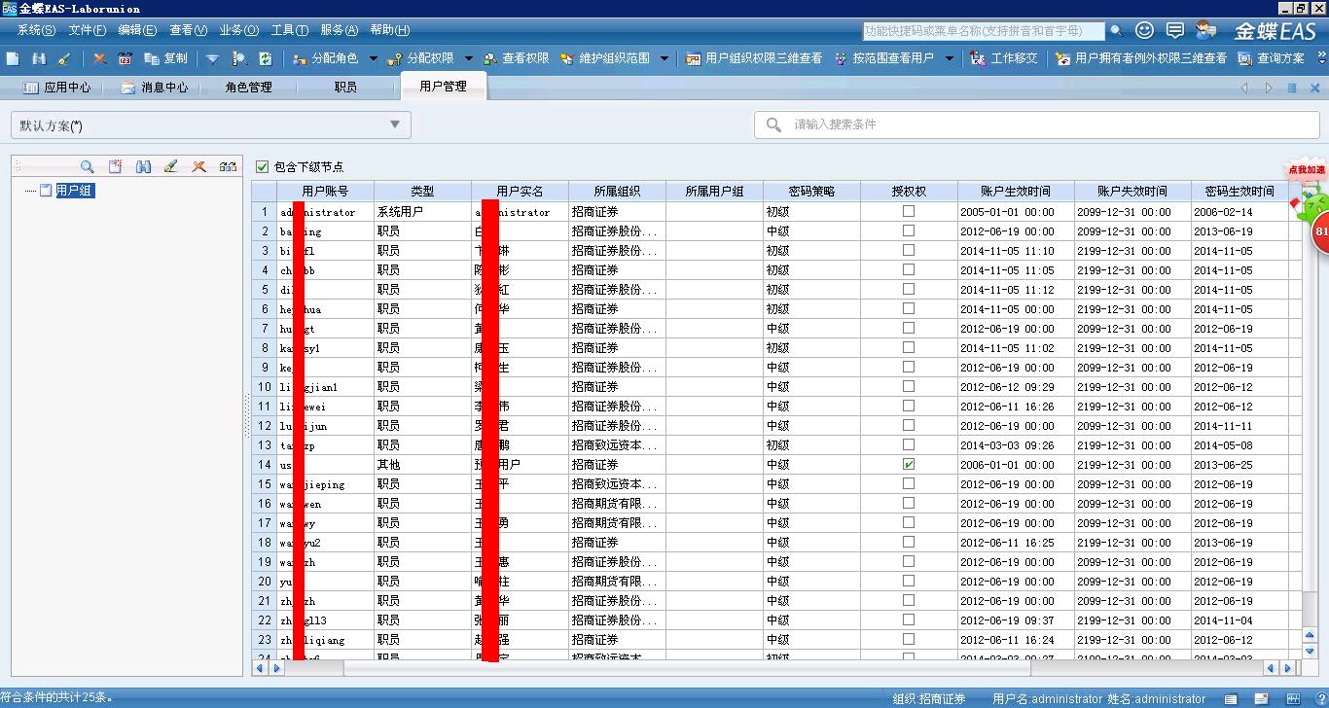
Task: Click the calendar icon next to delete
Action: [125, 58]
